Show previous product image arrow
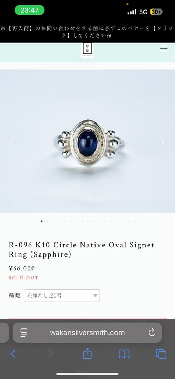The image size is (175, 379). click(x=11, y=141)
